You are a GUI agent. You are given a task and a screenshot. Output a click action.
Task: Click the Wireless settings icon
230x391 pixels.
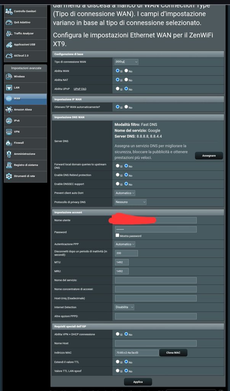pyautogui.click(x=9, y=76)
